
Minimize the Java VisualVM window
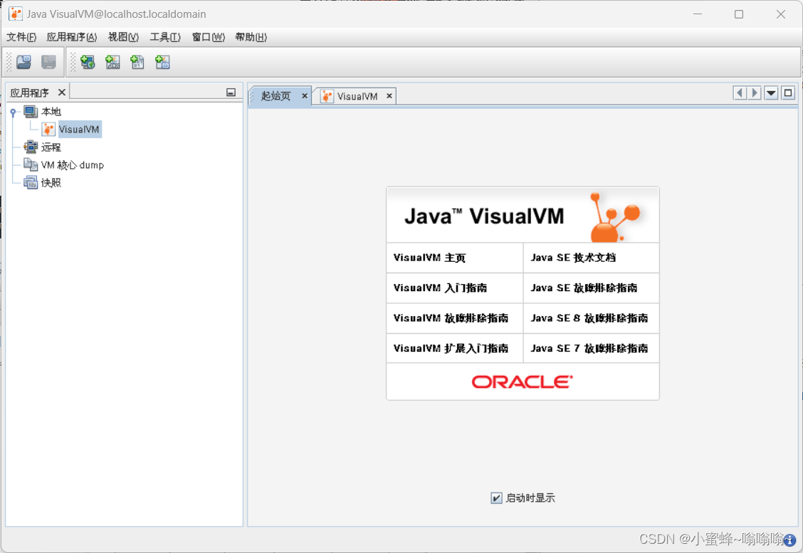698,14
